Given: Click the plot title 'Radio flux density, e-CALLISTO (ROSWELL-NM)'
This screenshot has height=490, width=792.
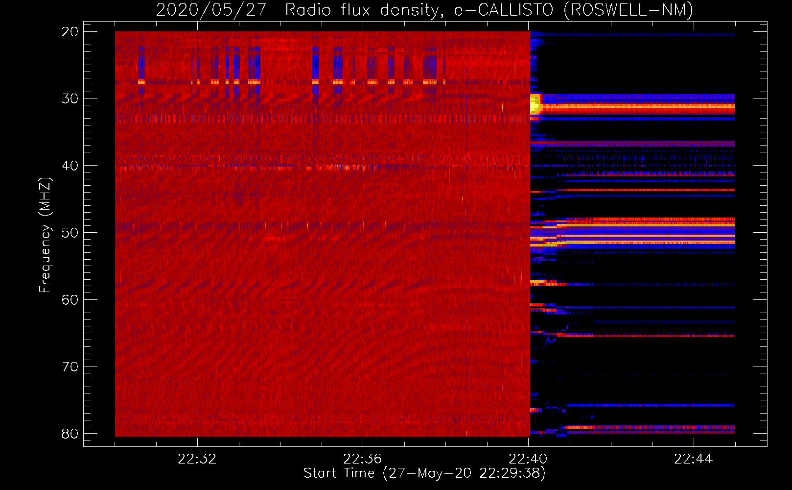Looking at the screenshot, I should pyautogui.click(x=489, y=10).
